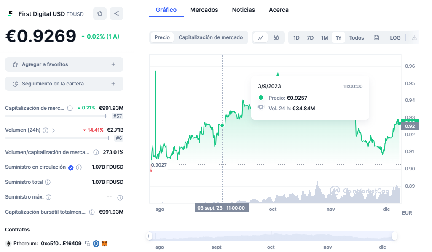Image resolution: width=432 pixels, height=252 pixels.
Task: Click the red marker near 0.9027
Action: tap(151, 171)
